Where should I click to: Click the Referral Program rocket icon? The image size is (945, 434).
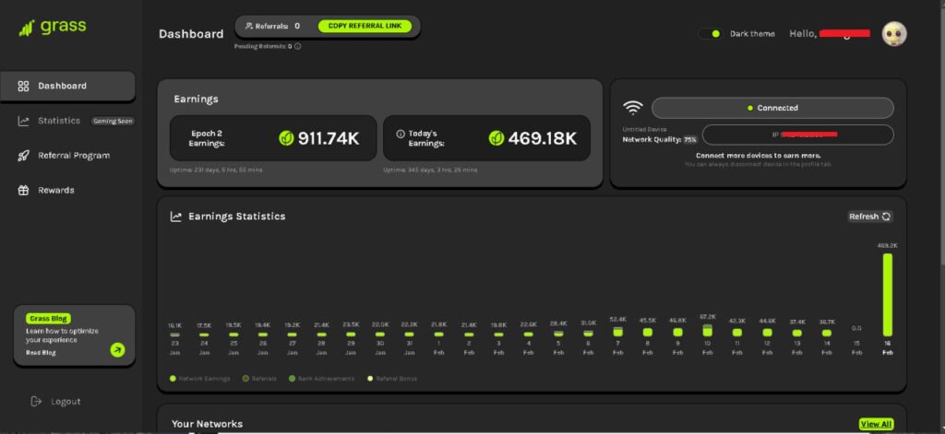23,156
